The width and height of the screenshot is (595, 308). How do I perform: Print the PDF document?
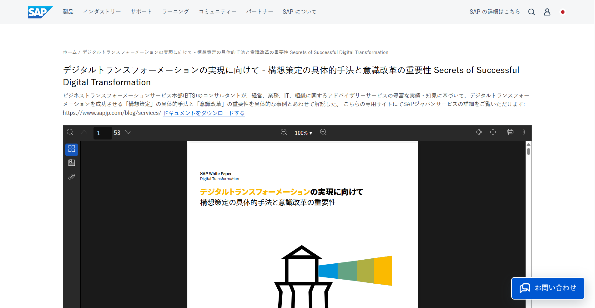[x=510, y=132]
